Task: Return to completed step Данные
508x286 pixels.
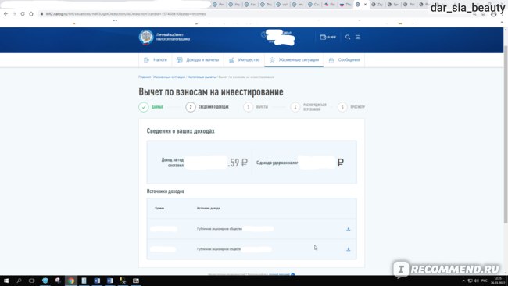Action: pyautogui.click(x=151, y=107)
